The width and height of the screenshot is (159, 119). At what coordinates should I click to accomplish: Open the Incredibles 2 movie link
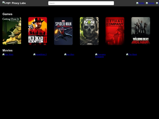tap(40, 55)
